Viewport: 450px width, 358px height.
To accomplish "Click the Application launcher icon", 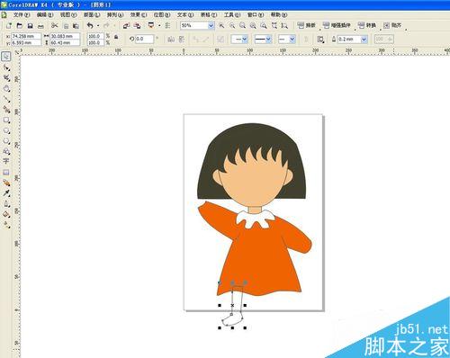I will point(151,25).
